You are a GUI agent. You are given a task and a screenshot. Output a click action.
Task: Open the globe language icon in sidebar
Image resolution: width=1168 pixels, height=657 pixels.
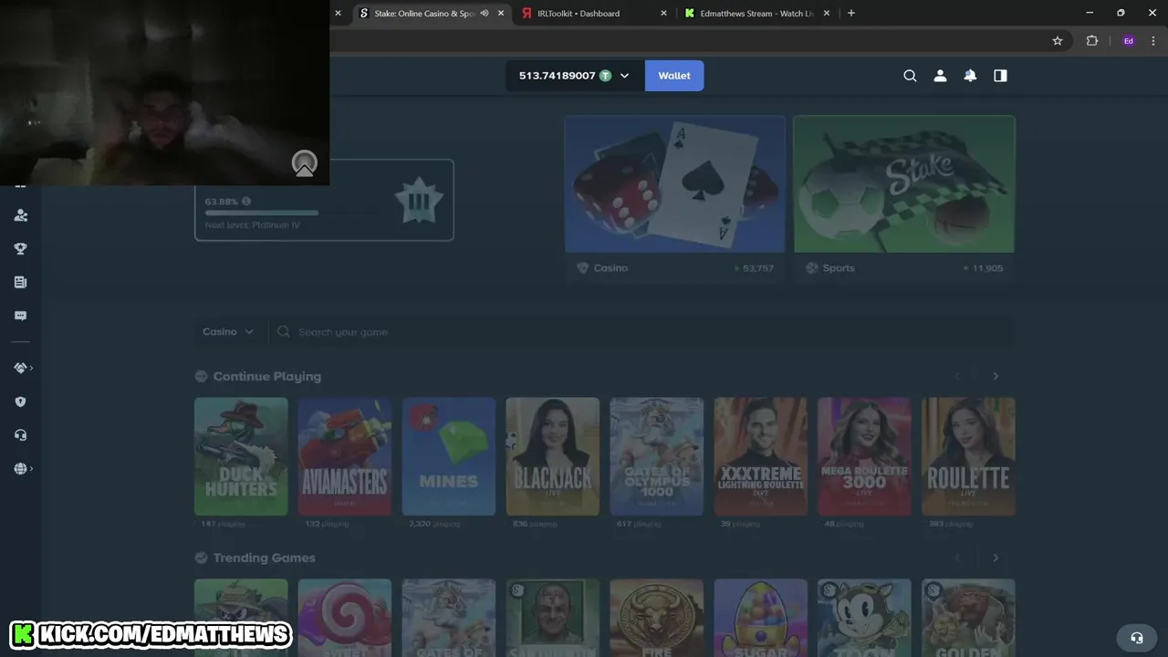point(20,469)
